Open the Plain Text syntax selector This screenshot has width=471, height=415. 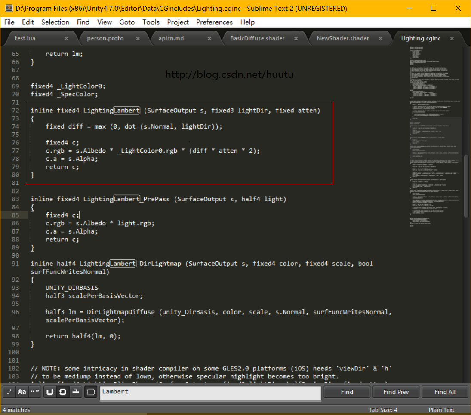click(441, 410)
